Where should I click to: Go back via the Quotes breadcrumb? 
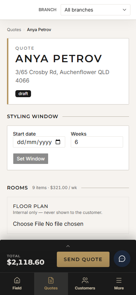14,30
